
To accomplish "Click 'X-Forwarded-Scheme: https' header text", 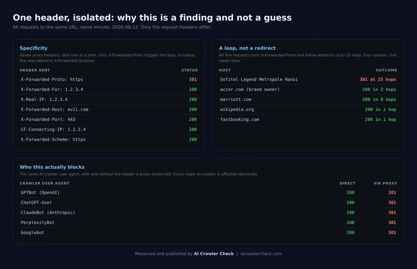I will 53,140.
